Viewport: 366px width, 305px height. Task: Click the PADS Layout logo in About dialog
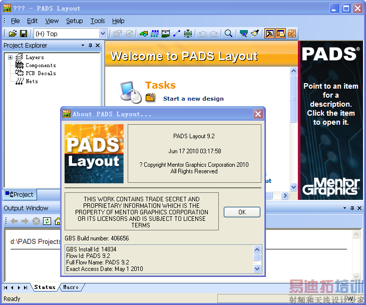click(94, 154)
